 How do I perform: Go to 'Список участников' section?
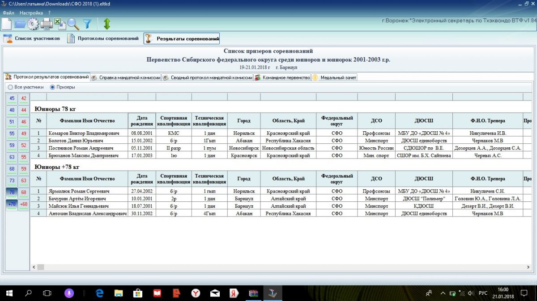tap(32, 38)
